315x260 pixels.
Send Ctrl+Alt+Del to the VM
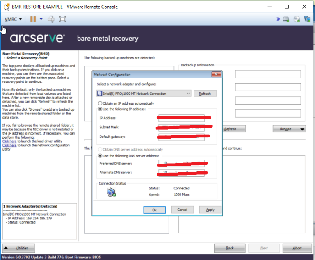(x=51, y=19)
